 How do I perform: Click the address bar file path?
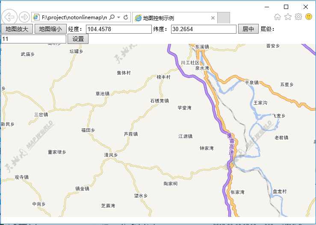74,17
